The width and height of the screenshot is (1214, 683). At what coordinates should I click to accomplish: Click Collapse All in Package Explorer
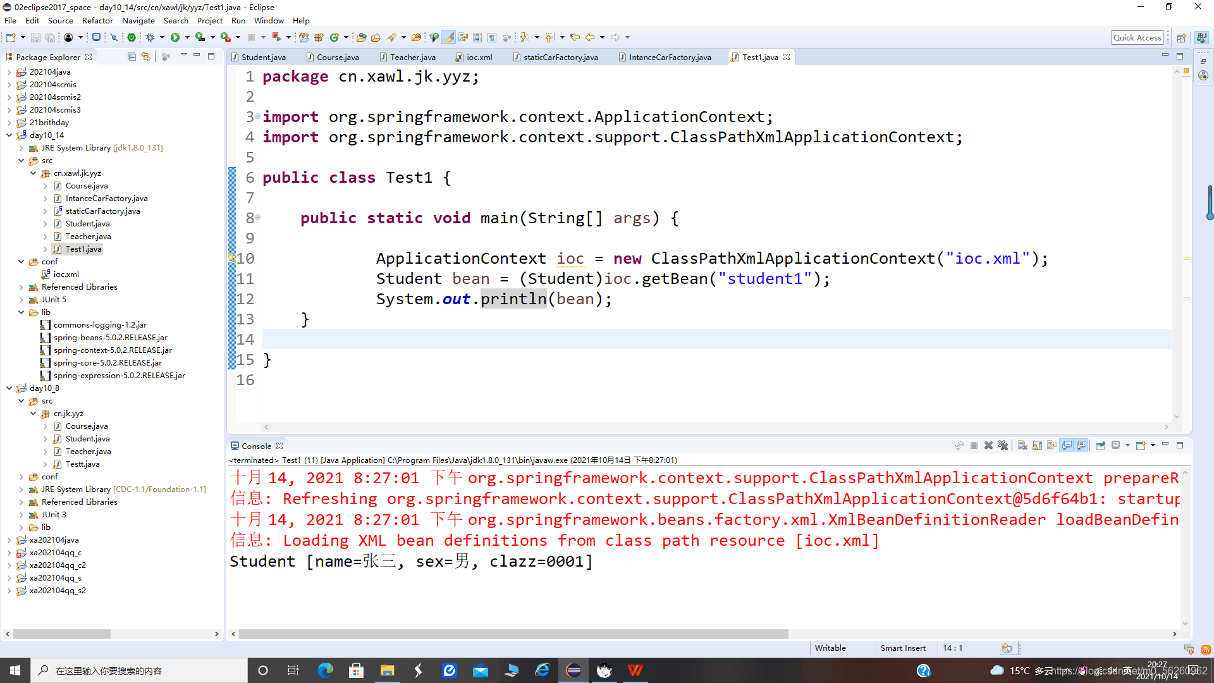coord(132,57)
